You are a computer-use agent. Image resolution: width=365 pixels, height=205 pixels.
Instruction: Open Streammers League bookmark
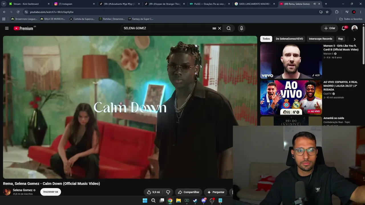24,19
